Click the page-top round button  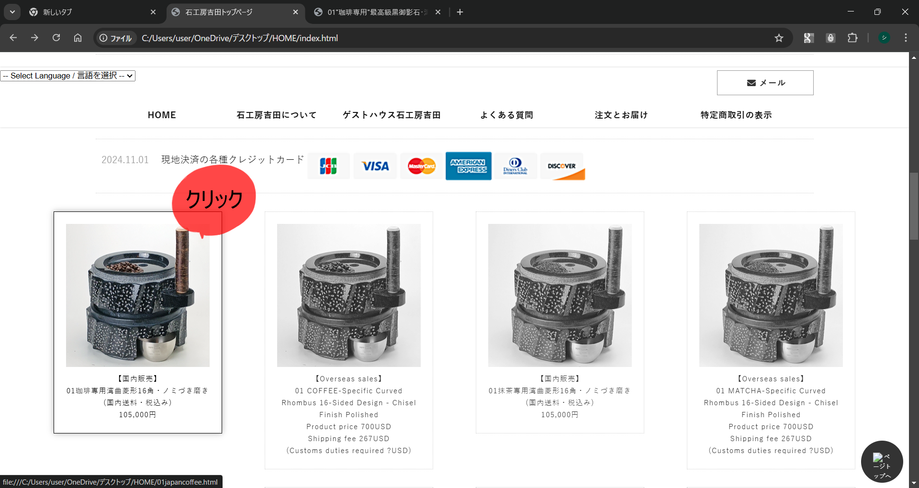[882, 462]
